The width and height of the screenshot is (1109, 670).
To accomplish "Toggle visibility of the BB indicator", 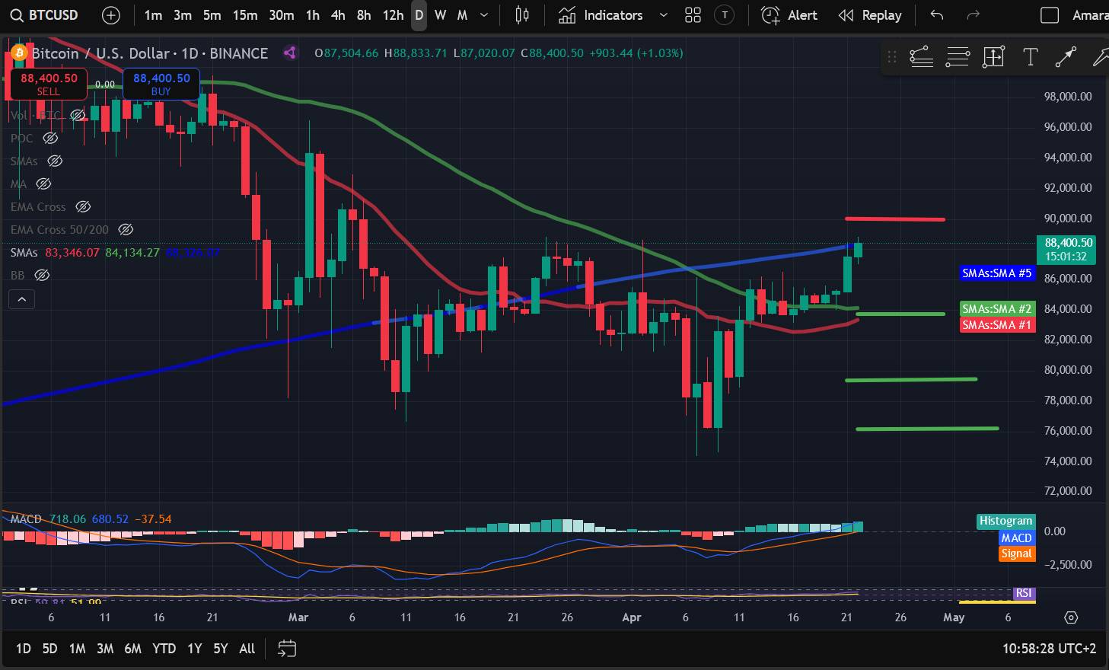I will click(x=43, y=275).
